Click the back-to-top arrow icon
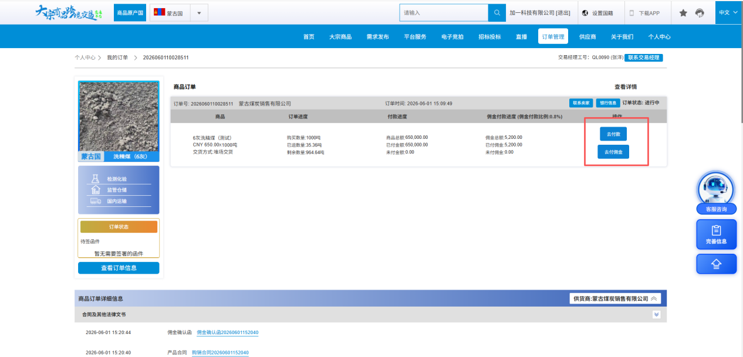The height and width of the screenshot is (357, 743). tap(716, 264)
